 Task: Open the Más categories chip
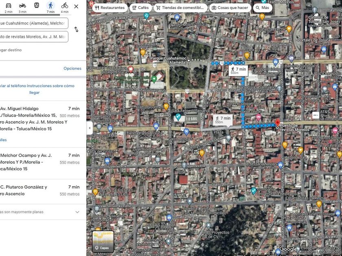tap(262, 8)
